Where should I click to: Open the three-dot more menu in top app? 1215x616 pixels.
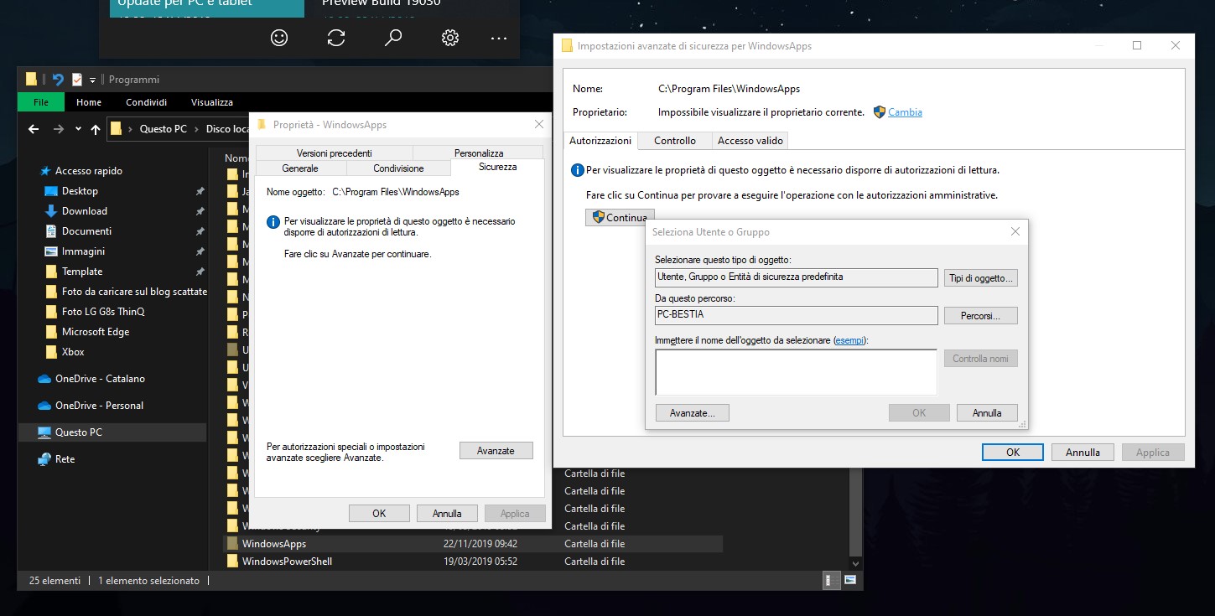coord(499,38)
